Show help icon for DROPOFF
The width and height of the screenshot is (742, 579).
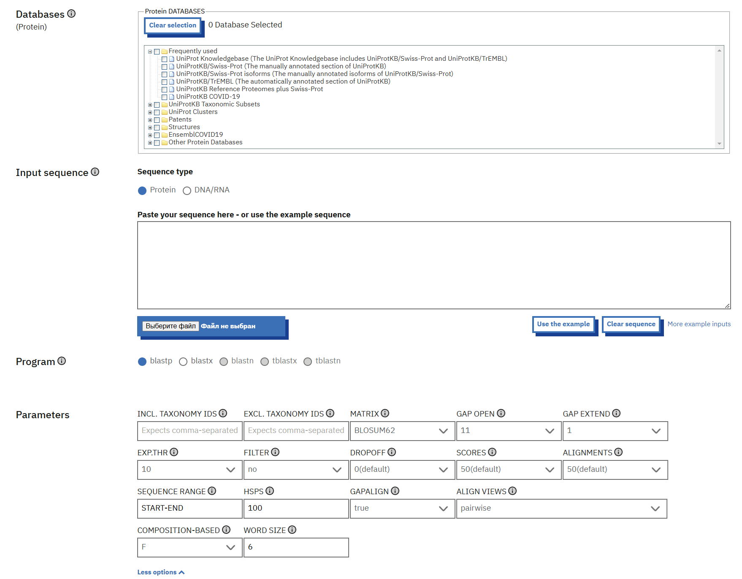(392, 452)
